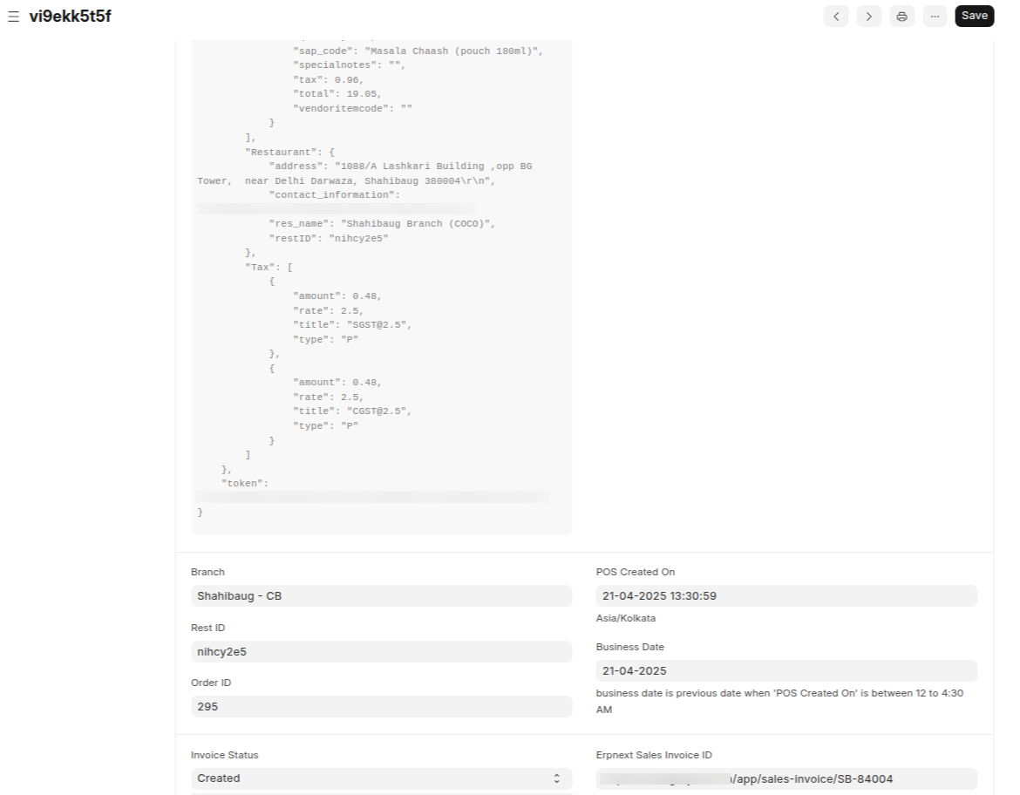Click the document title vi9ekk5t5f
The image size is (1020, 795).
point(70,17)
